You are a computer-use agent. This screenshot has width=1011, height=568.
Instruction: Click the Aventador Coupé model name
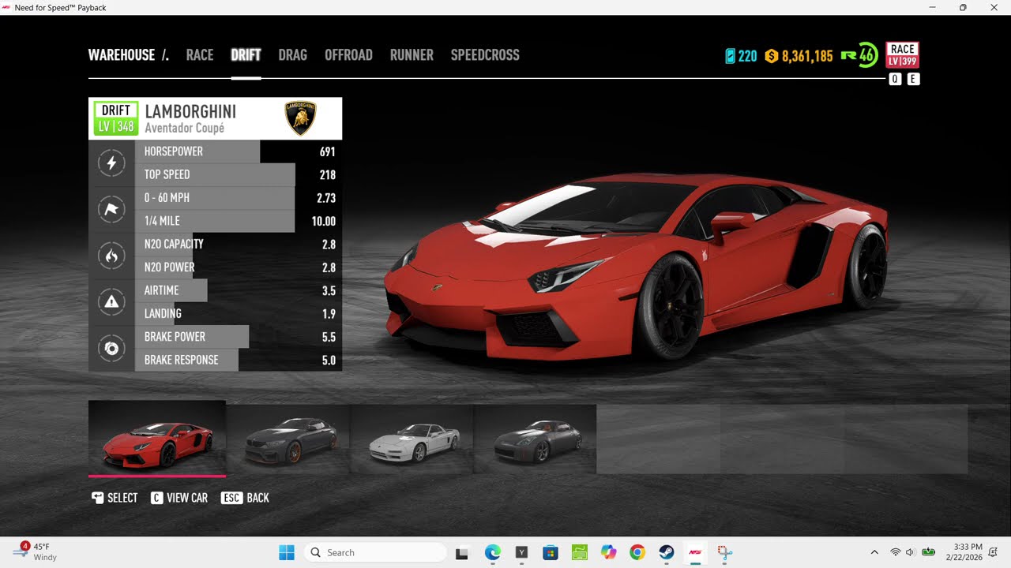(x=185, y=128)
